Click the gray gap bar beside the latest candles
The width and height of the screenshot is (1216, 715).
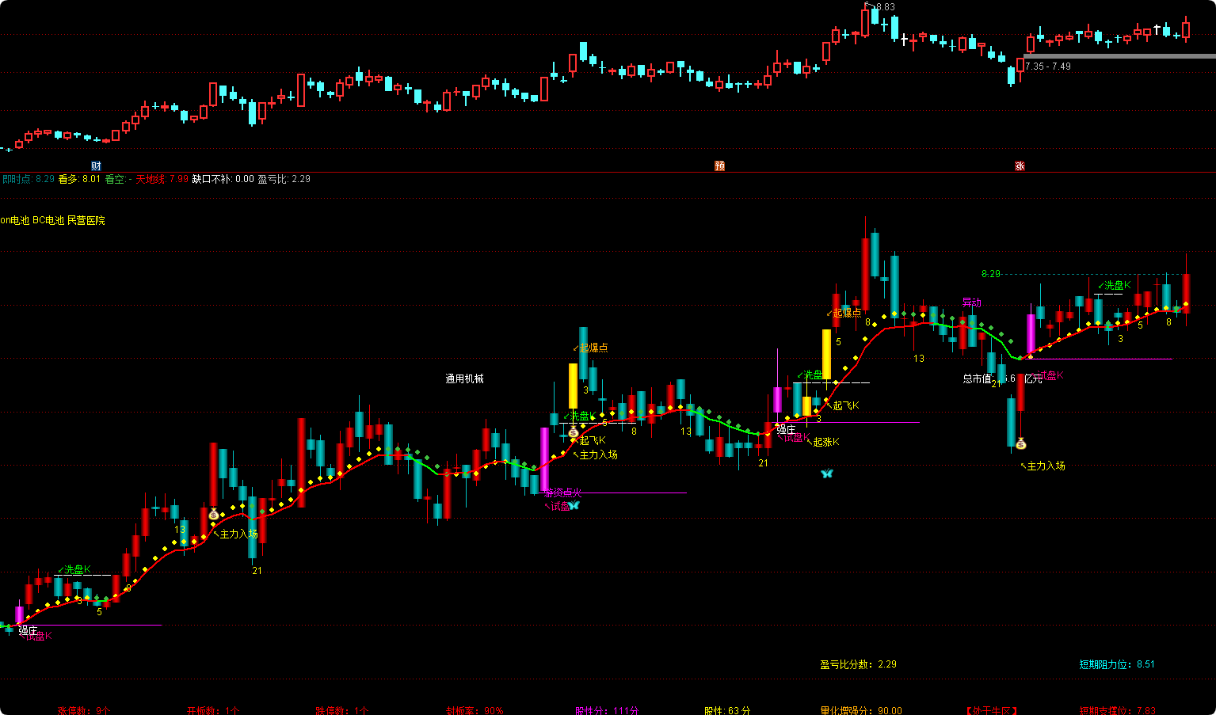tap(1119, 56)
